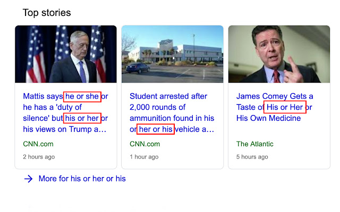This screenshot has width=340, height=212.
Task: Click highlighted 'His or Her' in Comey headline
Action: (285, 107)
